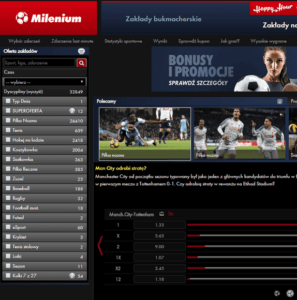Tick the Koszykówka checkbox
This screenshot has width=297, height=300.
pos(8,149)
